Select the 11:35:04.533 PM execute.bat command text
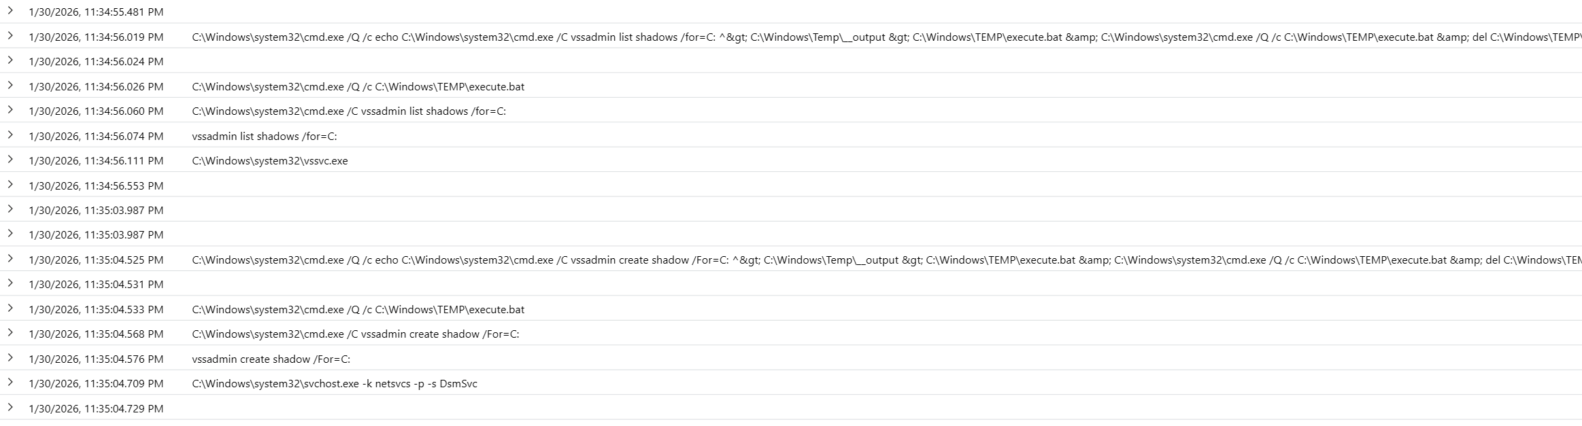This screenshot has height=426, width=1582. (358, 310)
